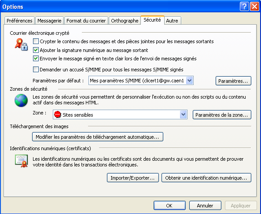Click Paramètres de la zone... button
261x214 pixels.
click(222, 115)
